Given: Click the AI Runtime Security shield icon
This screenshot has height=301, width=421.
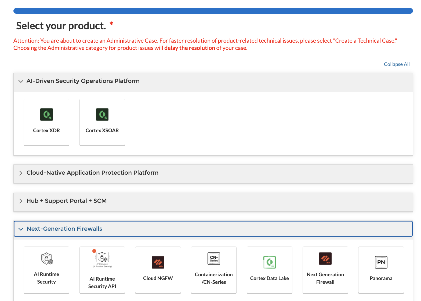Looking at the screenshot, I should [47, 259].
